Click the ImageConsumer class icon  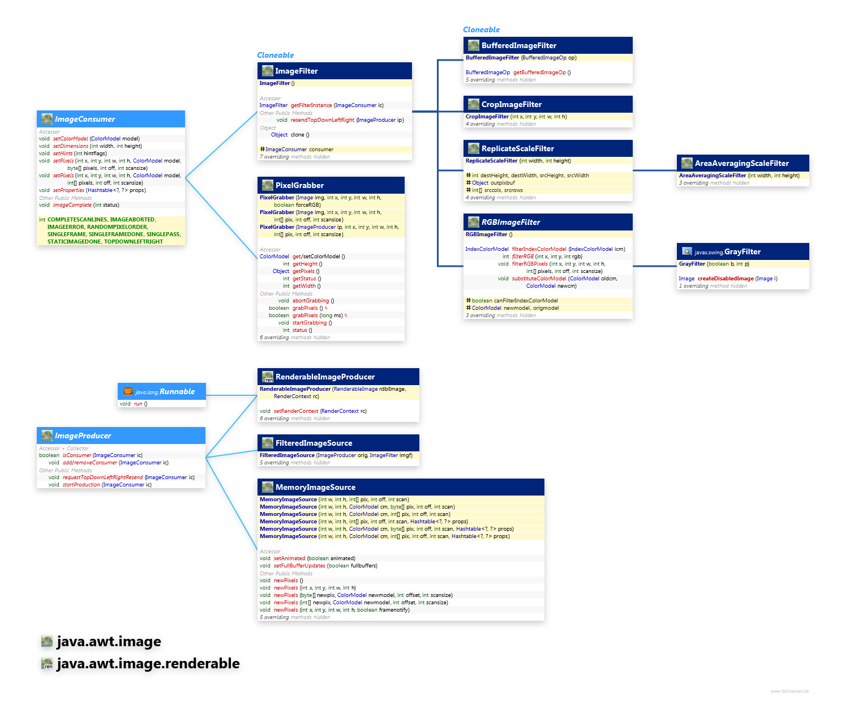pos(47,119)
